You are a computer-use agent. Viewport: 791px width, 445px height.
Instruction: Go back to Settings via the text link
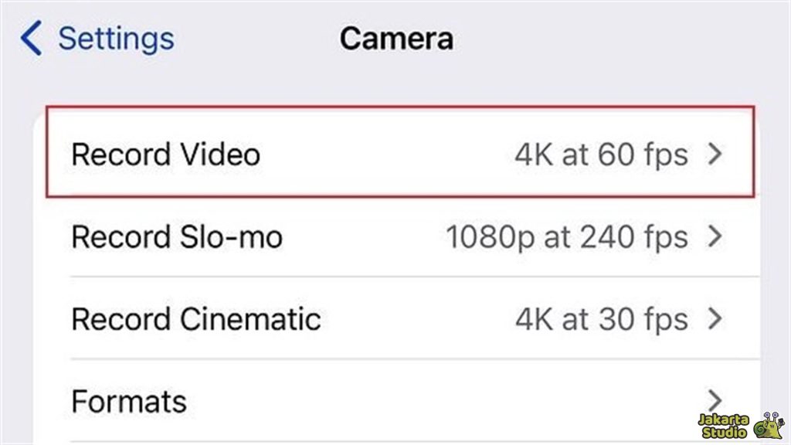(x=116, y=38)
